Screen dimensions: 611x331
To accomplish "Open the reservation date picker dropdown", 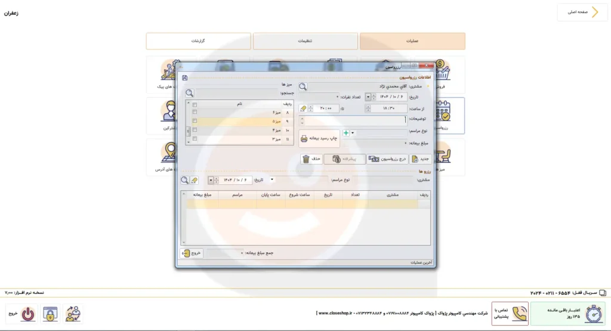I will [368, 97].
